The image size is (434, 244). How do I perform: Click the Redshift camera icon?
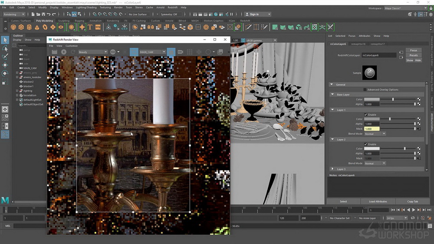click(x=181, y=52)
